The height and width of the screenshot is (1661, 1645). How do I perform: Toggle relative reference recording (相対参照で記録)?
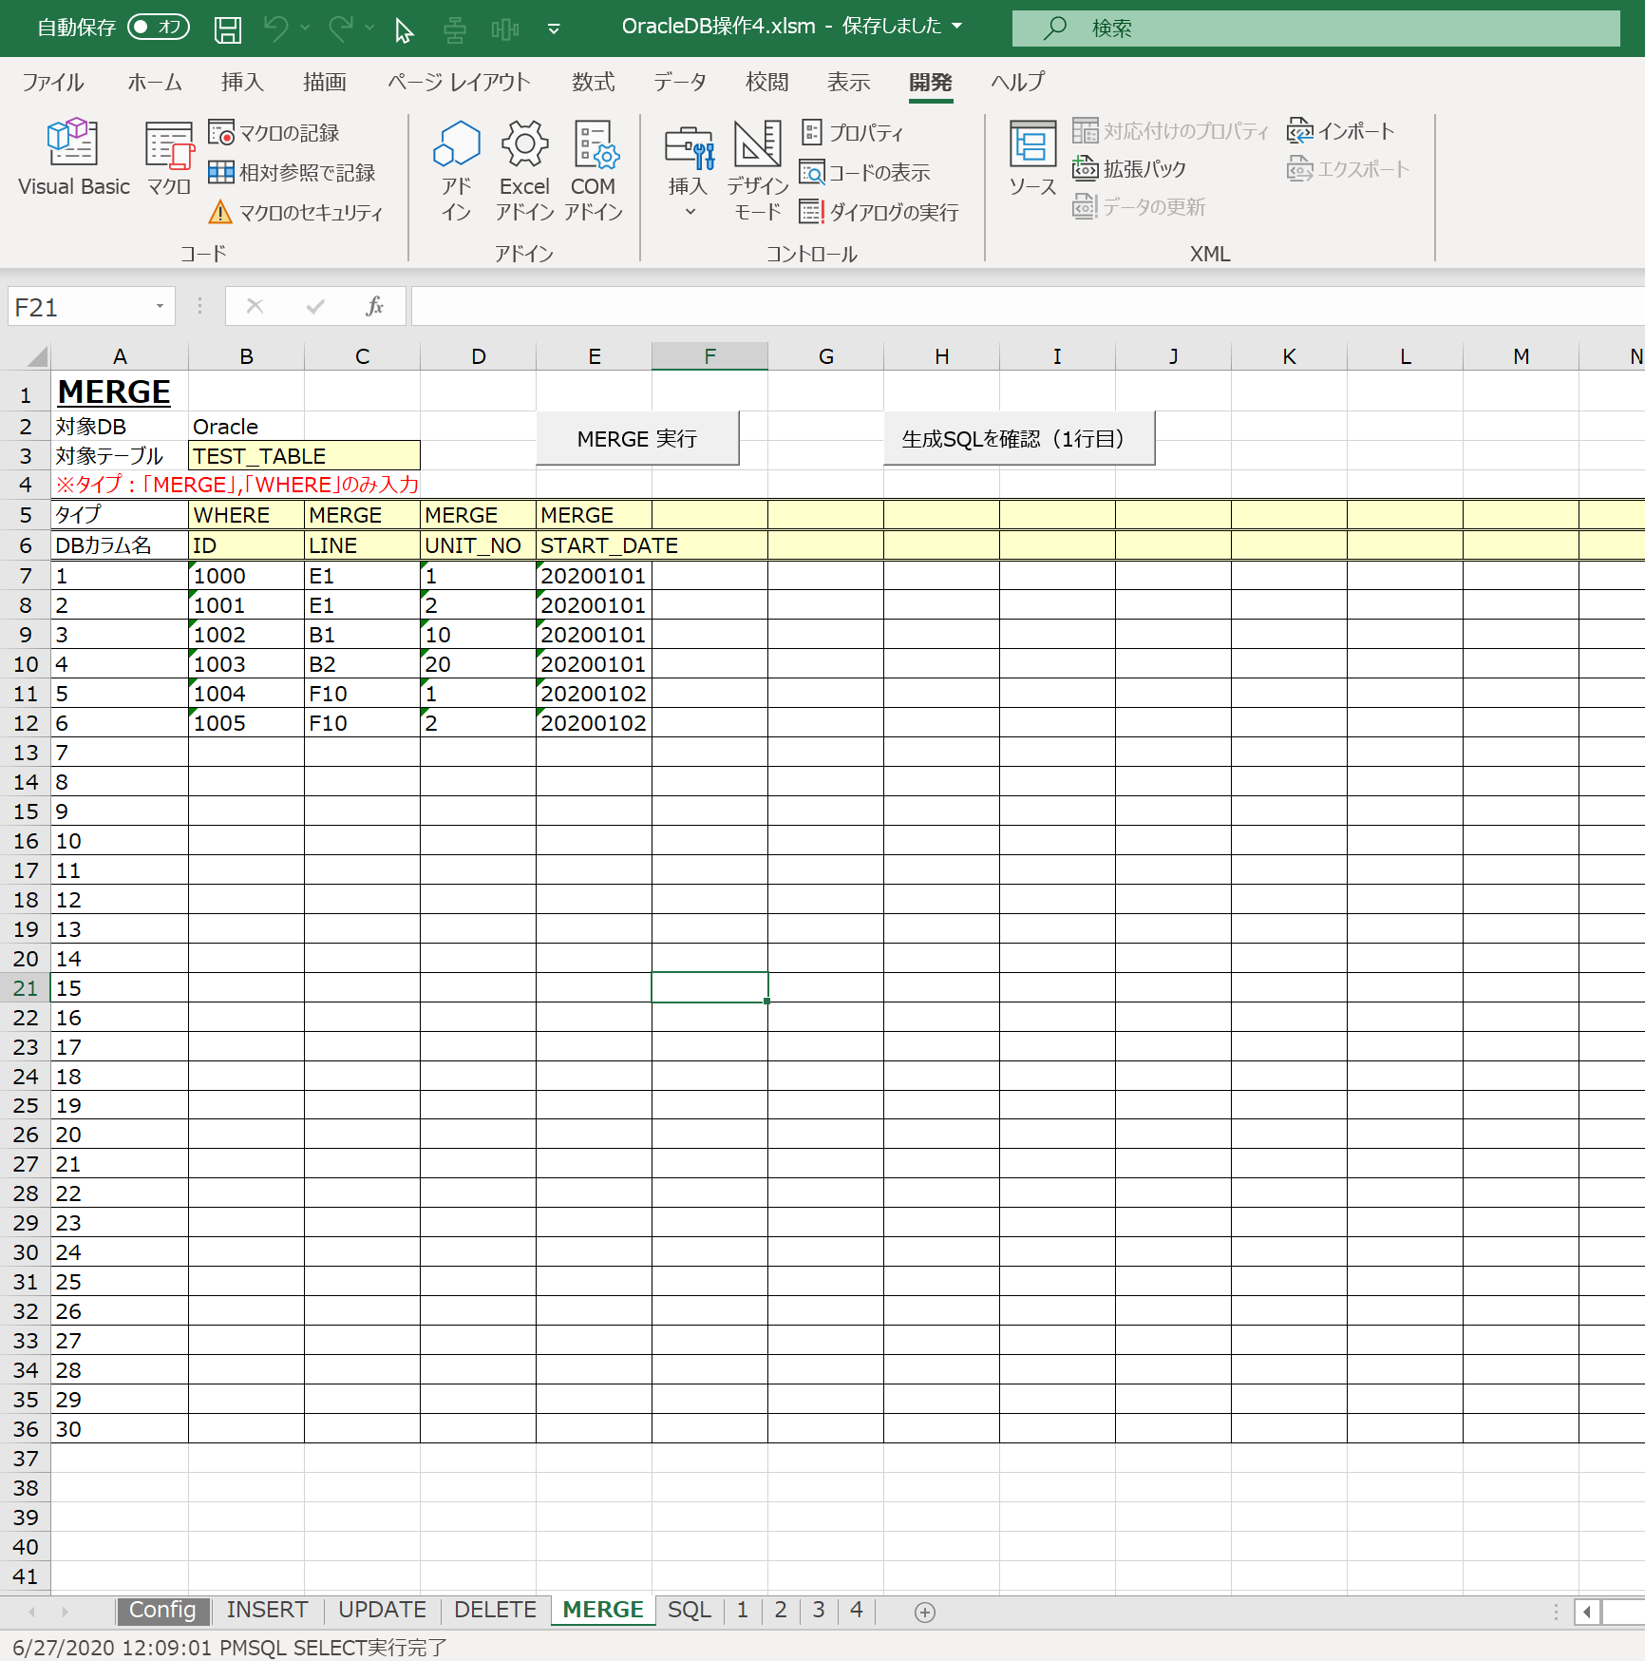[x=292, y=172]
